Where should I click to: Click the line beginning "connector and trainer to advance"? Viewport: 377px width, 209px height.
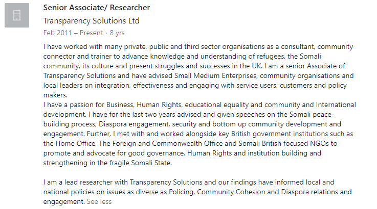(x=182, y=56)
